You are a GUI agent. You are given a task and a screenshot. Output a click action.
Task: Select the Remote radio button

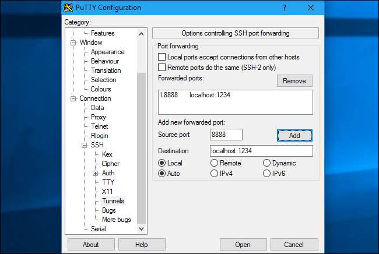point(215,163)
